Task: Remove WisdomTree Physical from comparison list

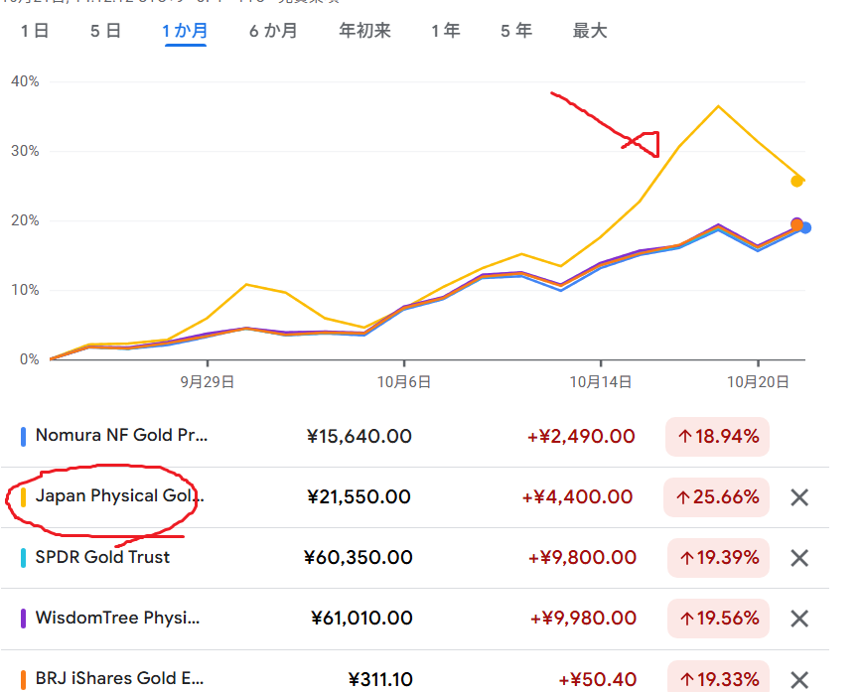Action: tap(799, 619)
